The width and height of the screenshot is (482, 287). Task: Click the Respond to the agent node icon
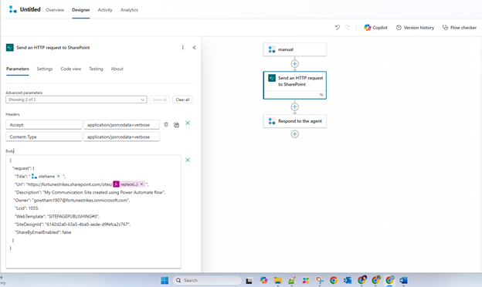click(272, 121)
